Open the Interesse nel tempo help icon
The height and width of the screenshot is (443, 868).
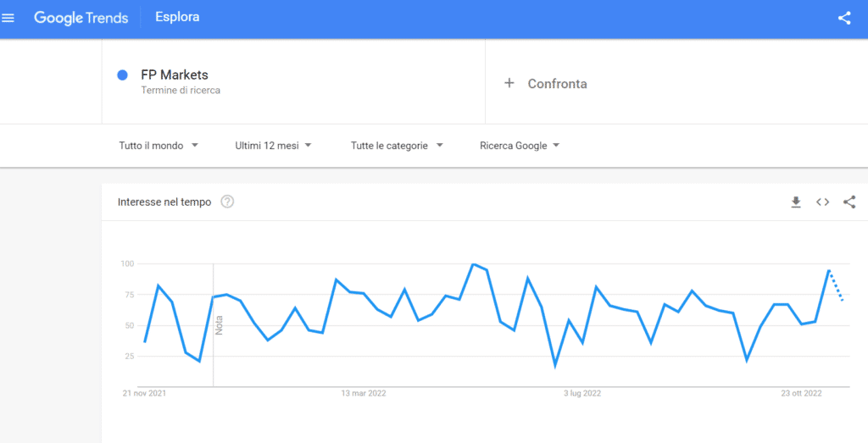click(x=227, y=202)
